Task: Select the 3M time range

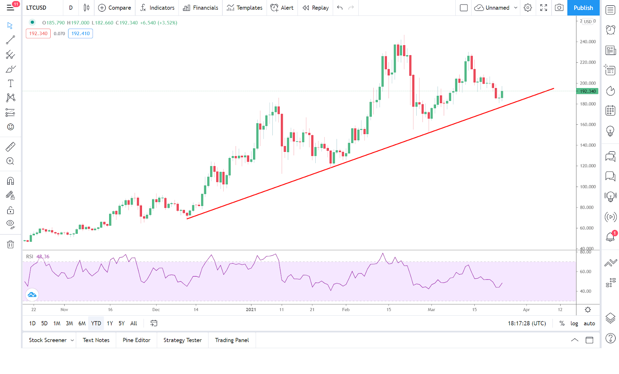Action: point(69,323)
